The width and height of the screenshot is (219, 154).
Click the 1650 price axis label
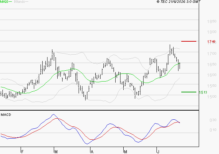(212, 64)
